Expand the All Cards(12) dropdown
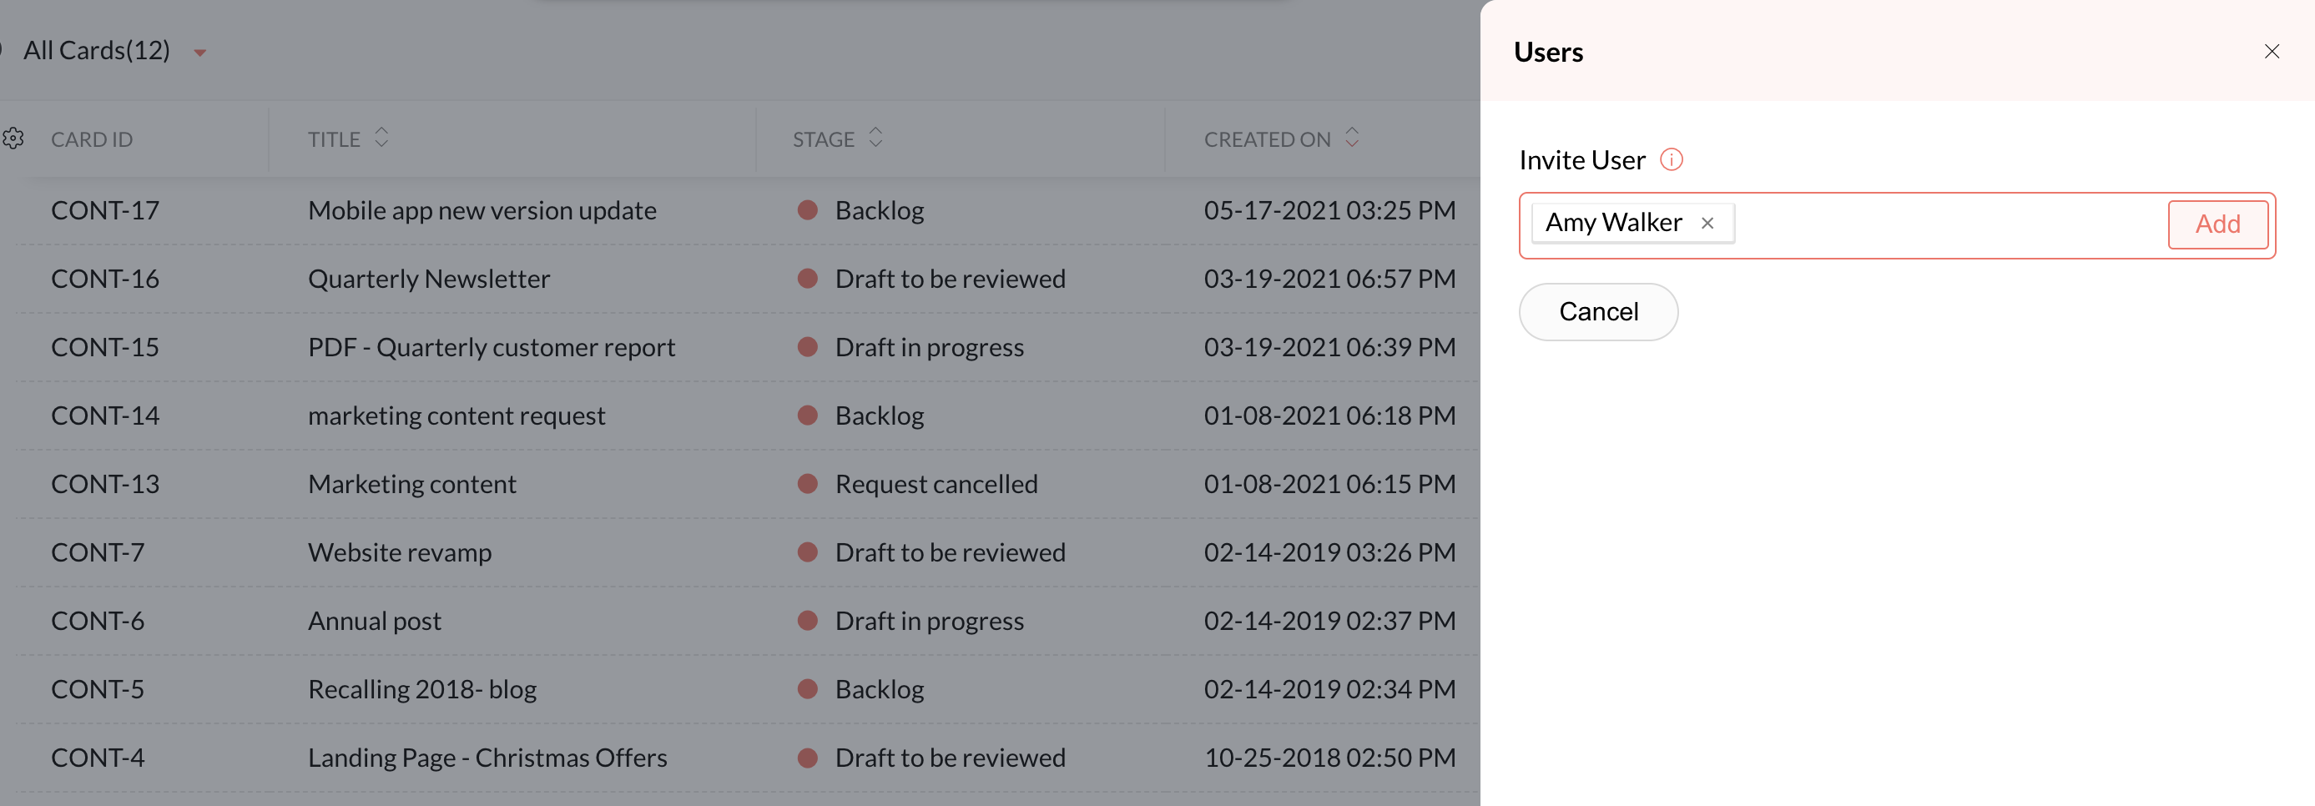The width and height of the screenshot is (2315, 806). (199, 53)
